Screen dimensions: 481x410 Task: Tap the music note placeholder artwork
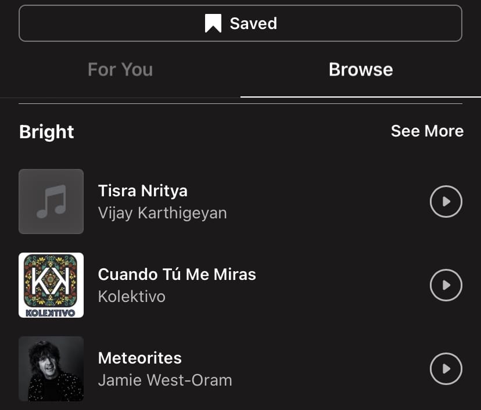pos(51,202)
